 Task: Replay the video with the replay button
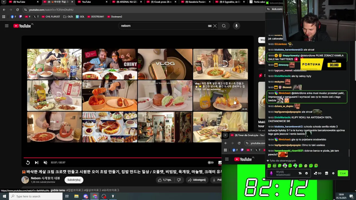[28, 162]
